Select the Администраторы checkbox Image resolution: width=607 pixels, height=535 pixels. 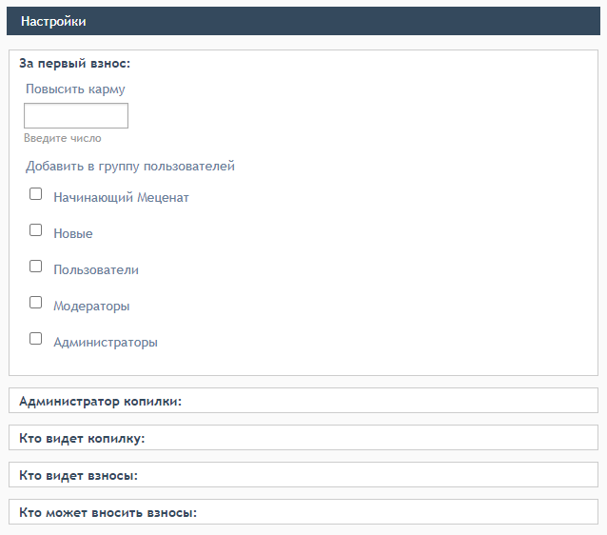coord(35,339)
